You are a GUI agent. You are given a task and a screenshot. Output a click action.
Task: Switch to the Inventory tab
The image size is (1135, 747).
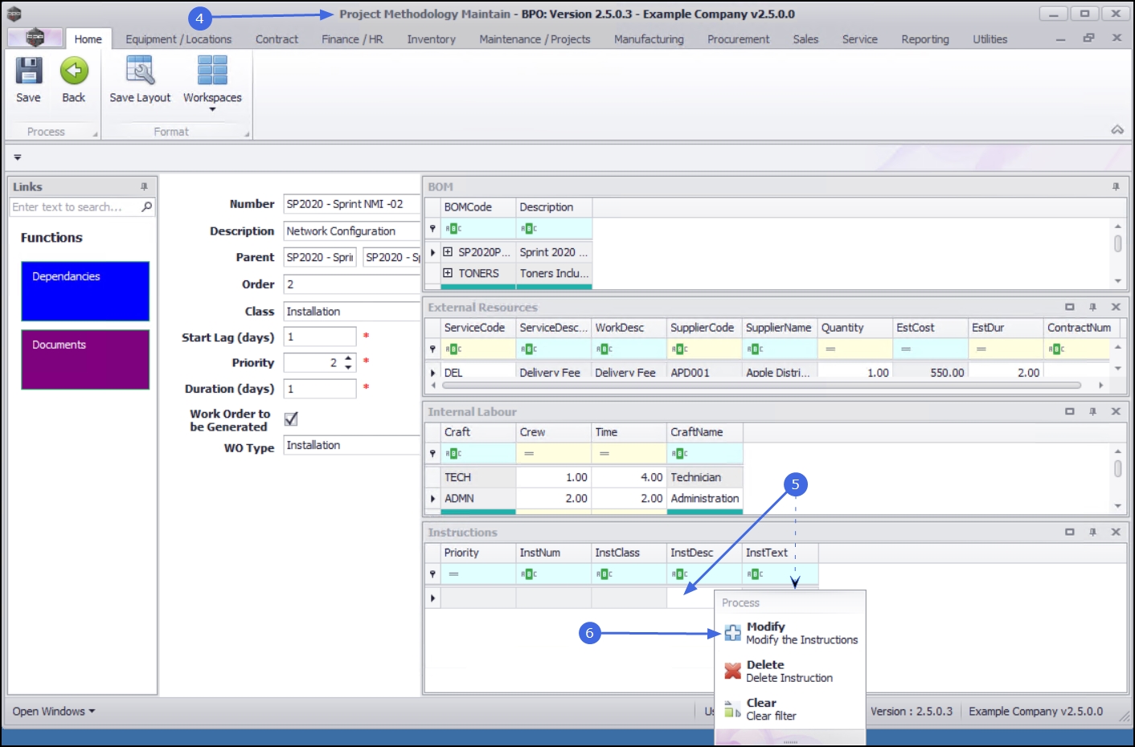click(432, 39)
